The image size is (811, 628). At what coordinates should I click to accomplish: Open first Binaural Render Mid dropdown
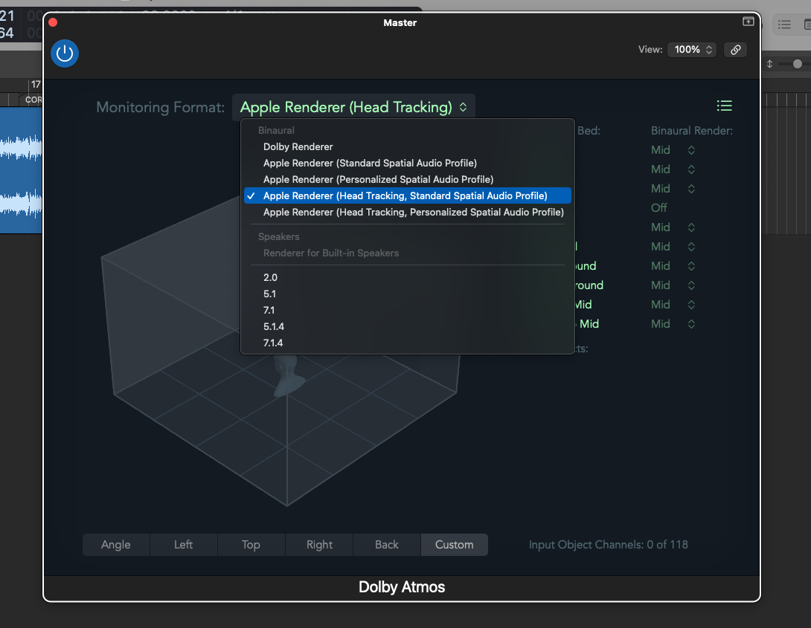[673, 150]
